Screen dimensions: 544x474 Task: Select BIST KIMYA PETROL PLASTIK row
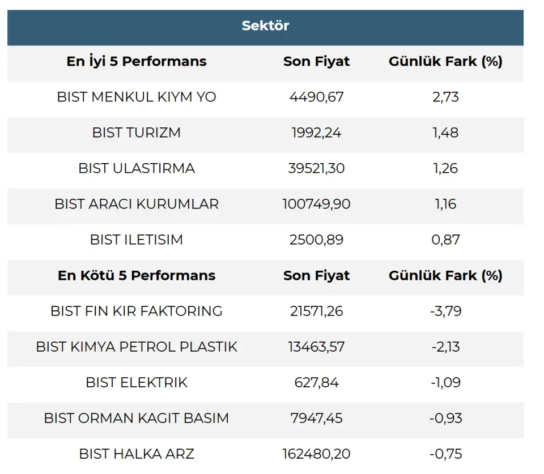pos(265,347)
